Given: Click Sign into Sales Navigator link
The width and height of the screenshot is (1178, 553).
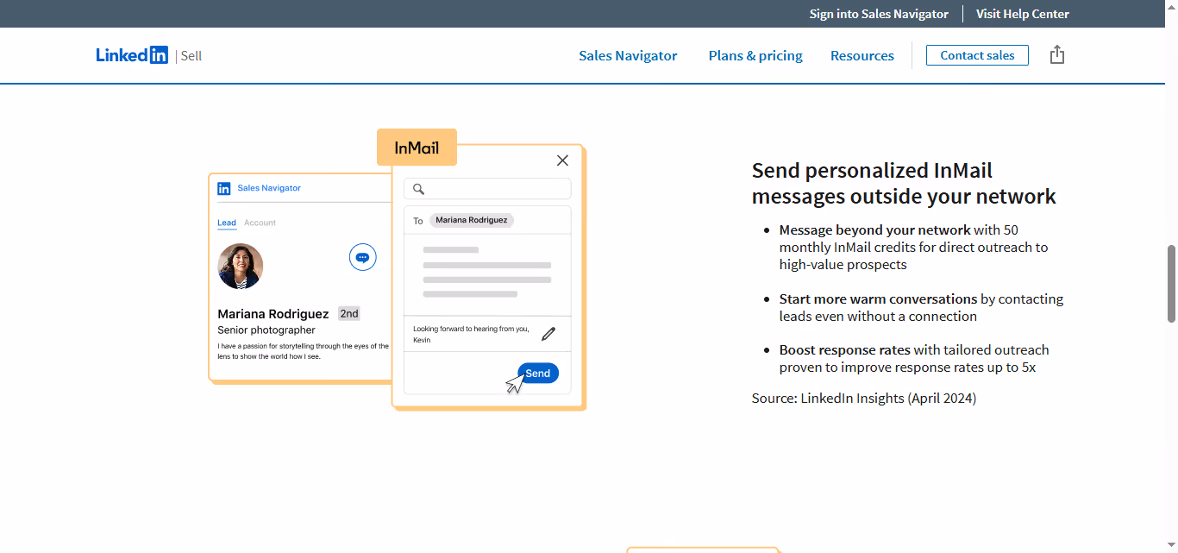Looking at the screenshot, I should pyautogui.click(x=879, y=14).
